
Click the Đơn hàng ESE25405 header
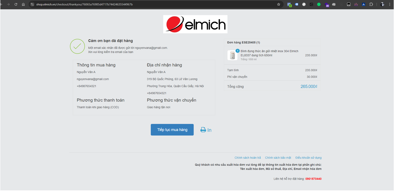click(x=244, y=42)
